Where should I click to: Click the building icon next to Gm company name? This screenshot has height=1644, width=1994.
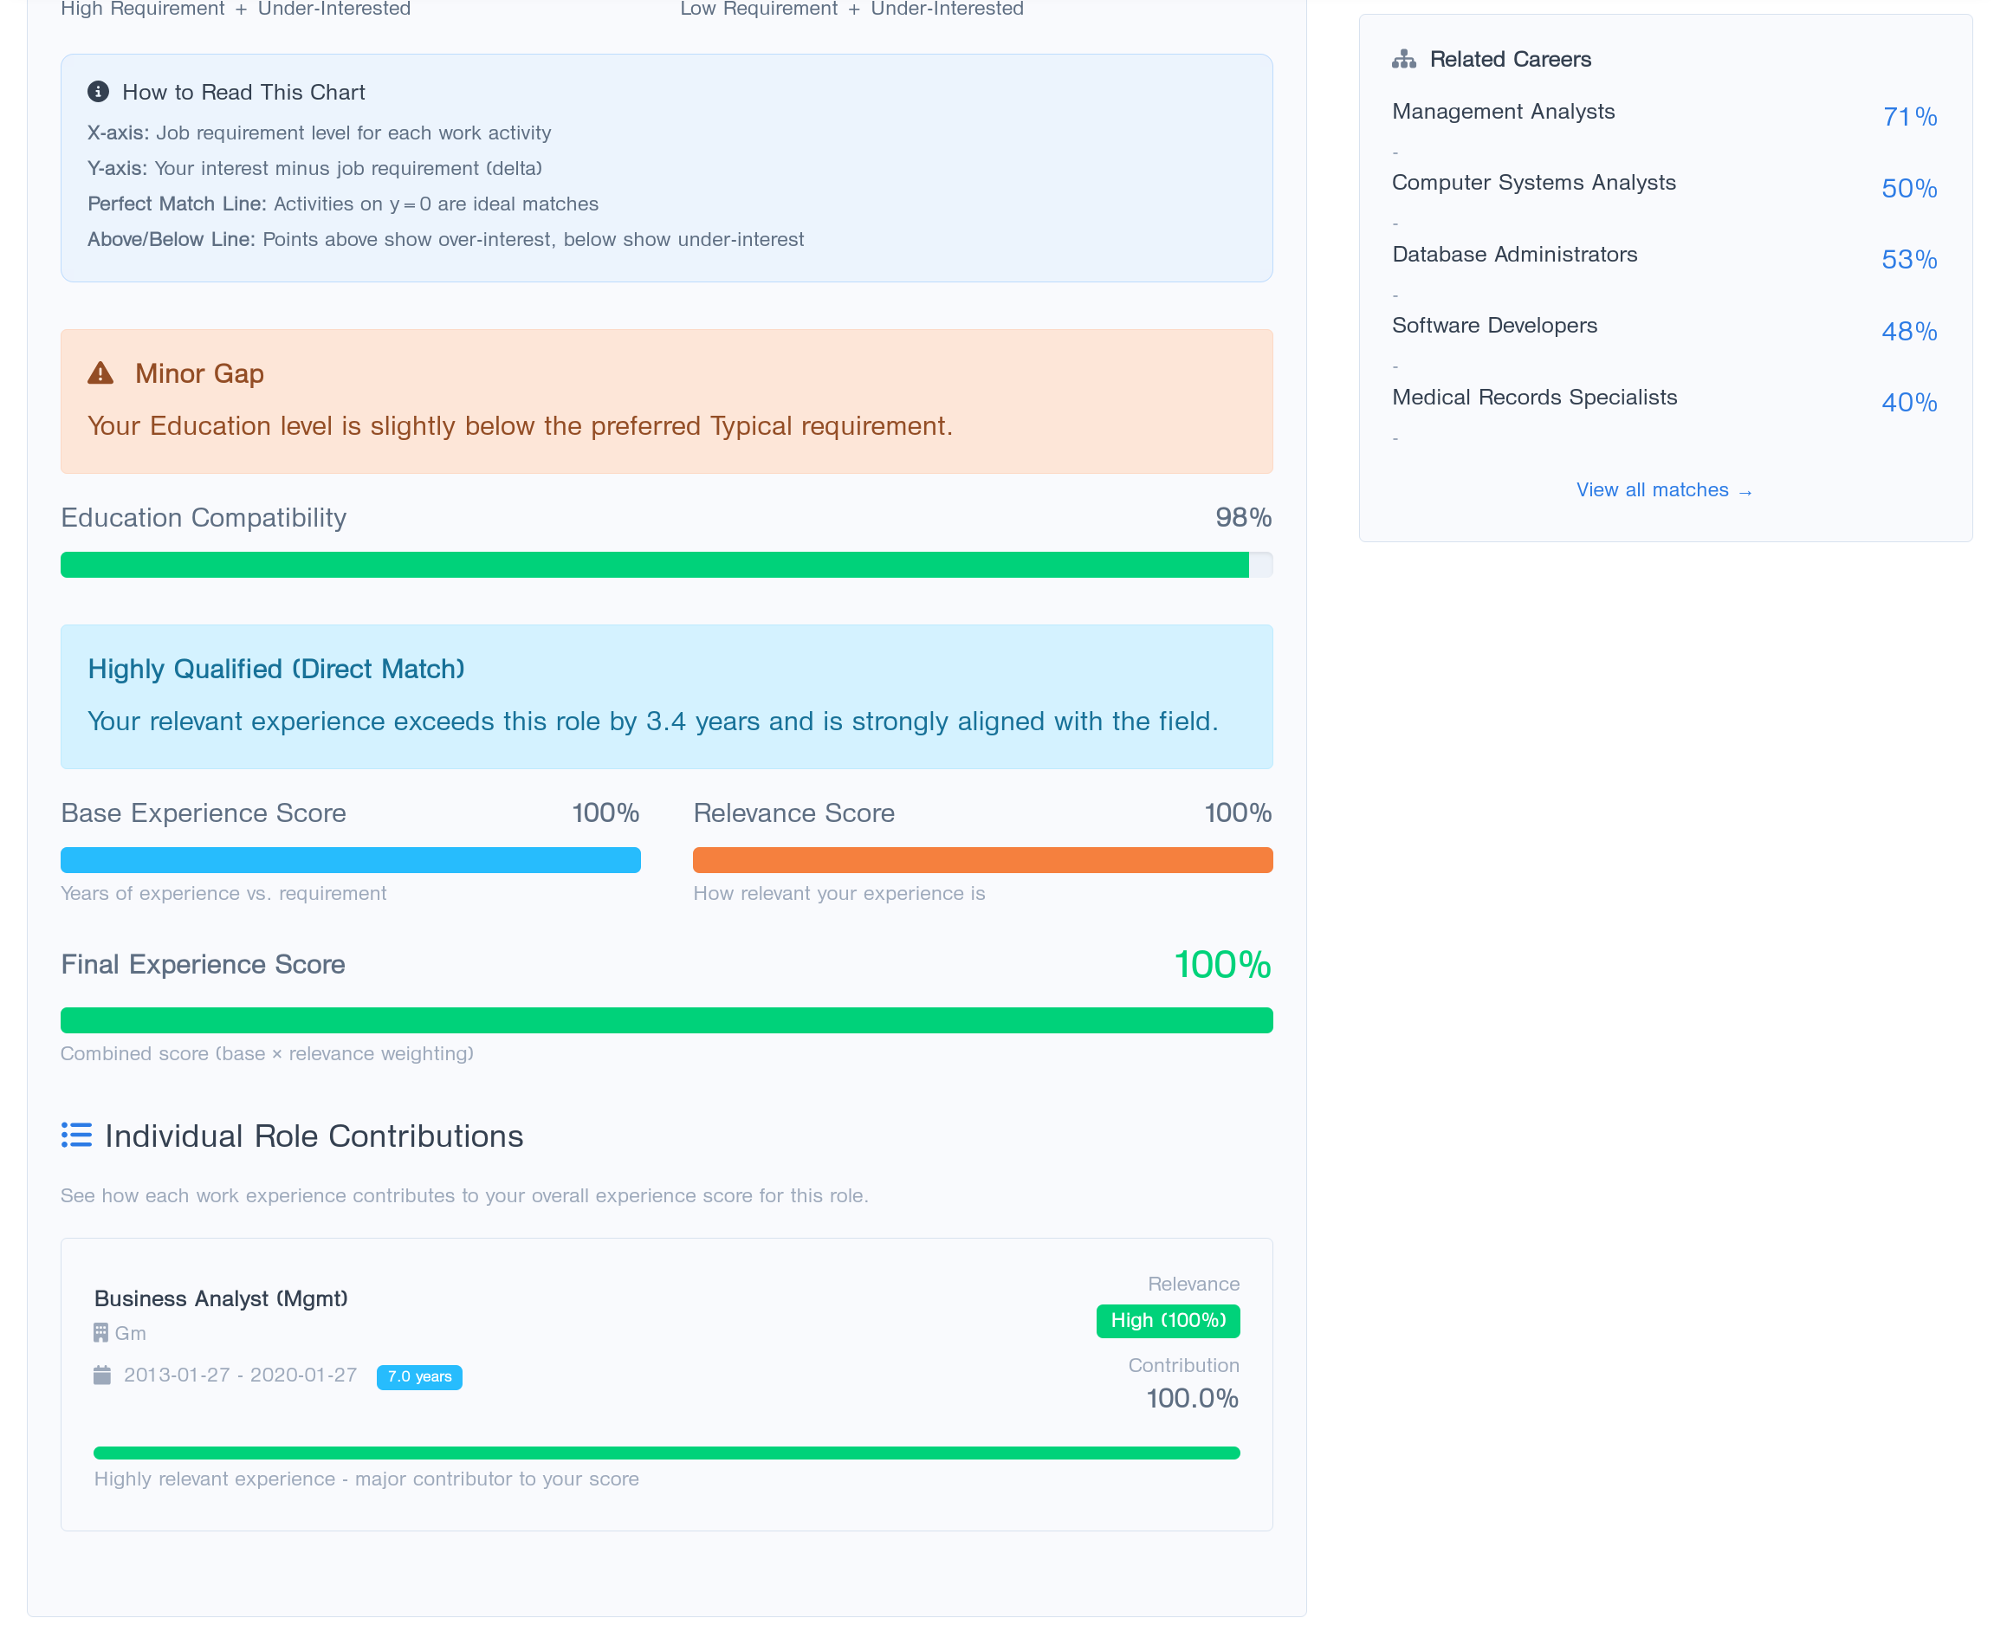tap(100, 1332)
